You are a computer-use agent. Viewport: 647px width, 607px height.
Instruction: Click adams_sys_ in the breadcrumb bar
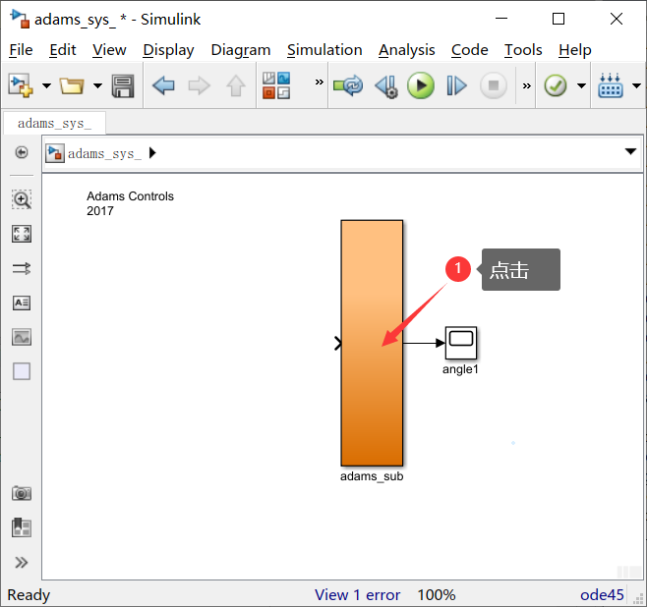pyautogui.click(x=104, y=153)
